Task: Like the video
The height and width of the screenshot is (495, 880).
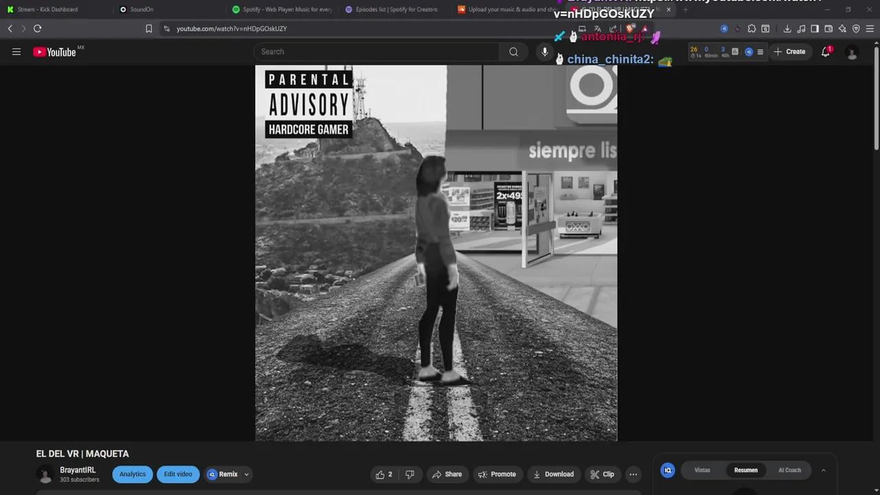Action: (x=384, y=474)
